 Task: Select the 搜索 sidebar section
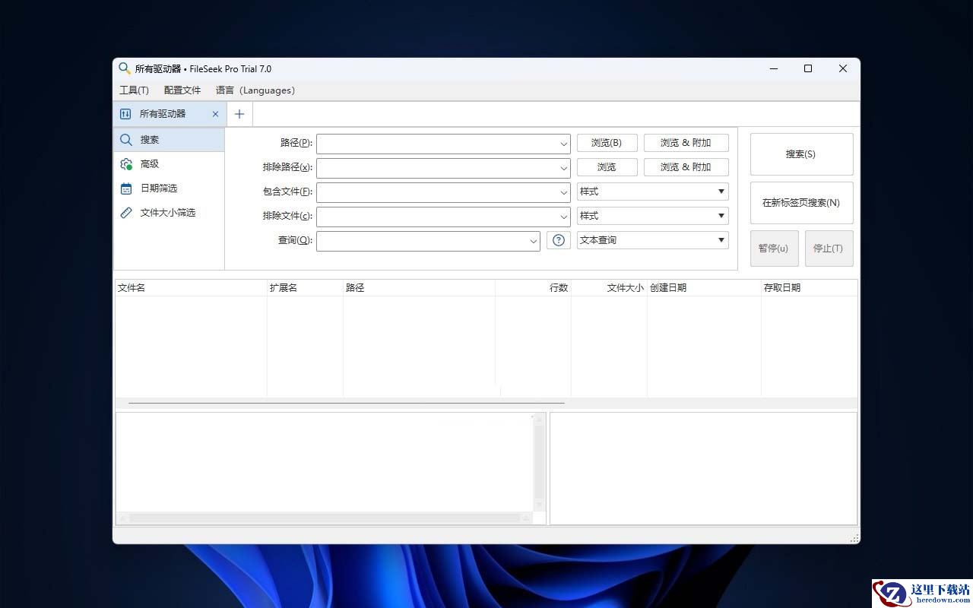point(169,140)
